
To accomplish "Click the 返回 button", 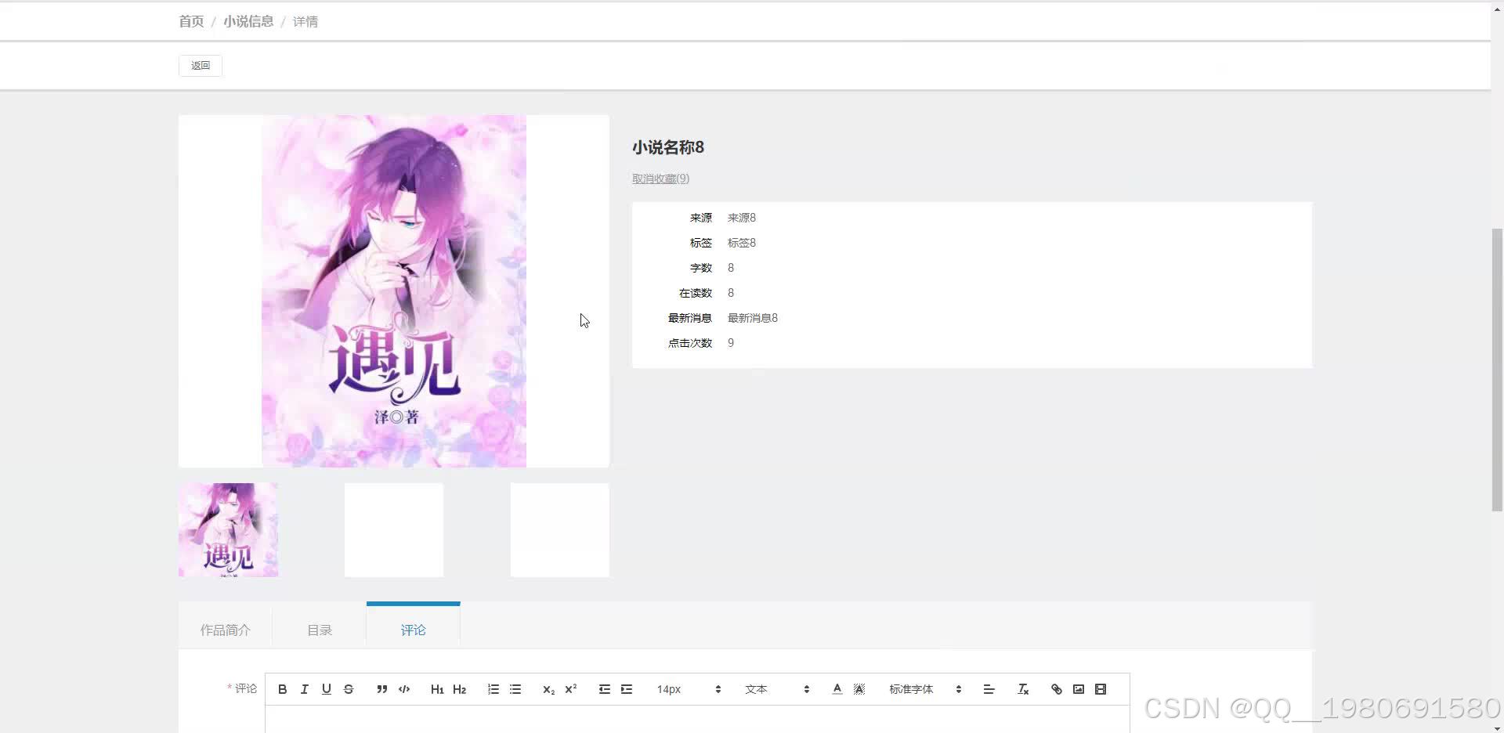I will point(200,65).
